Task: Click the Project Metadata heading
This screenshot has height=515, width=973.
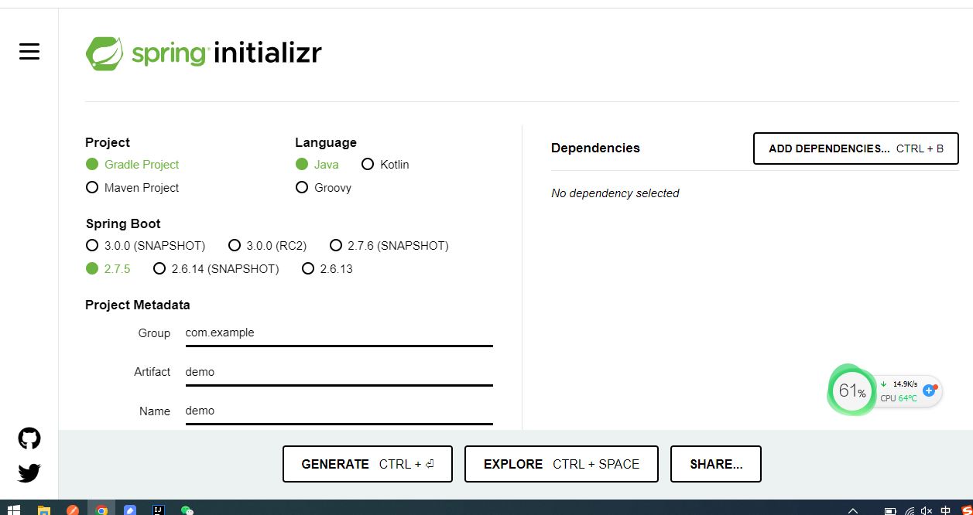Action: pyautogui.click(x=138, y=305)
